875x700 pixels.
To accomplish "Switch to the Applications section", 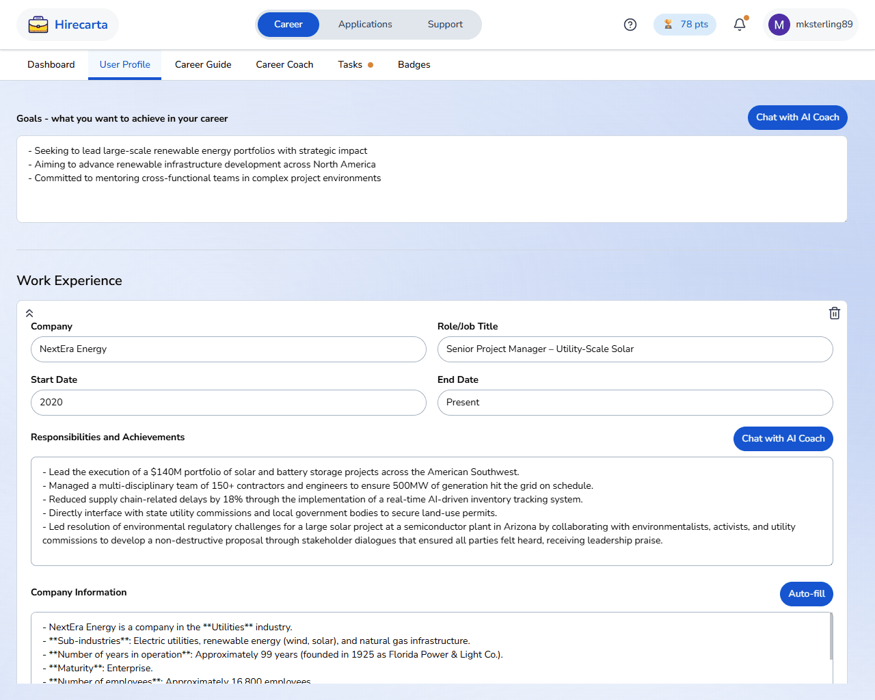I will pos(365,25).
